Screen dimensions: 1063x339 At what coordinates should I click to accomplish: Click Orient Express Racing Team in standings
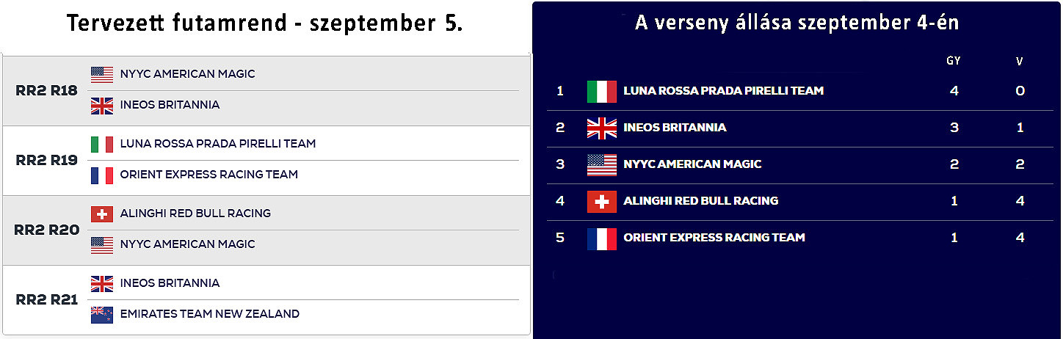(714, 238)
